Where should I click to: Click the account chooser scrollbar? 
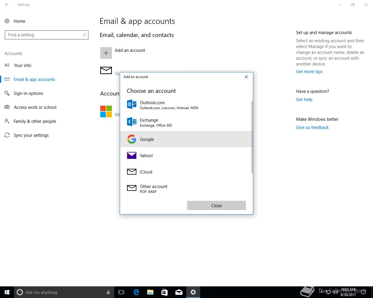pos(252,137)
